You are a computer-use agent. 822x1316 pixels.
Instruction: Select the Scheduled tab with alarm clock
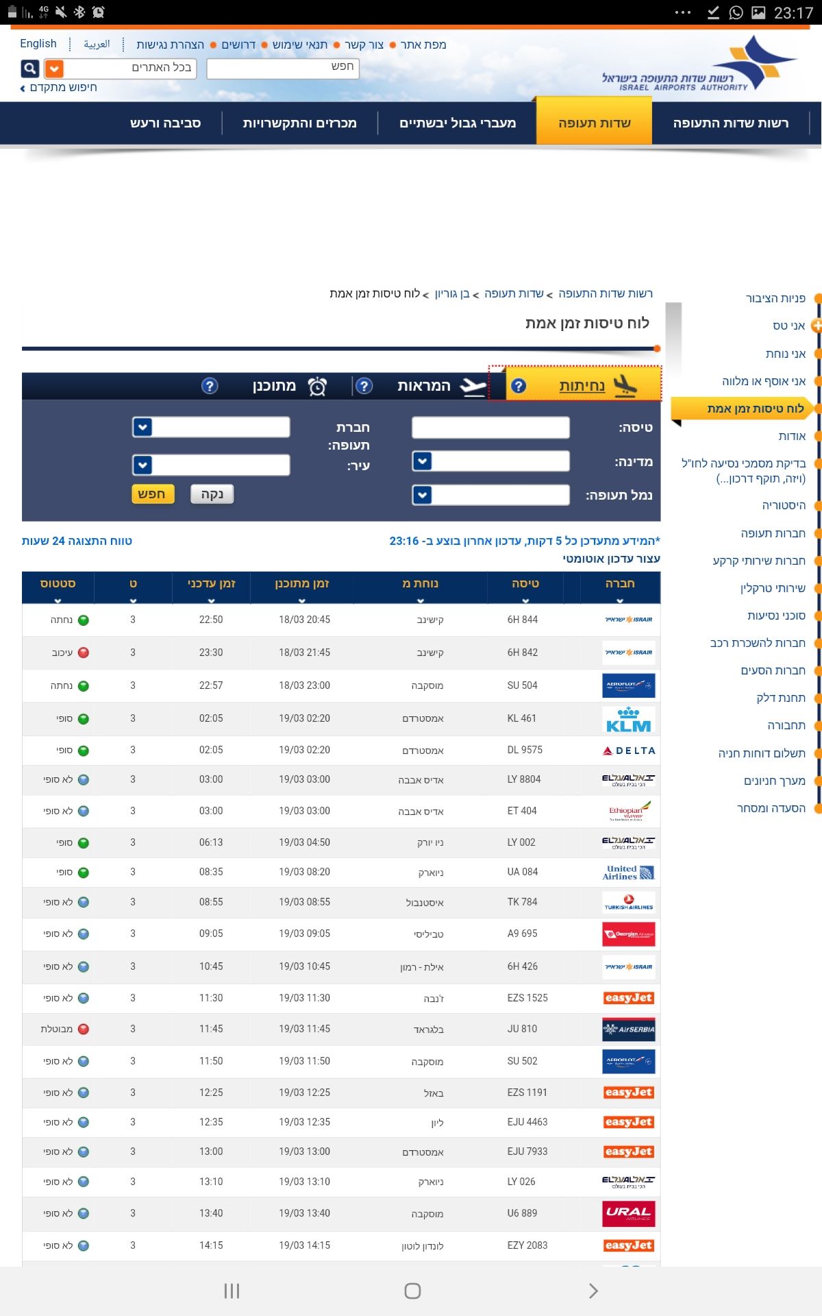tap(274, 386)
